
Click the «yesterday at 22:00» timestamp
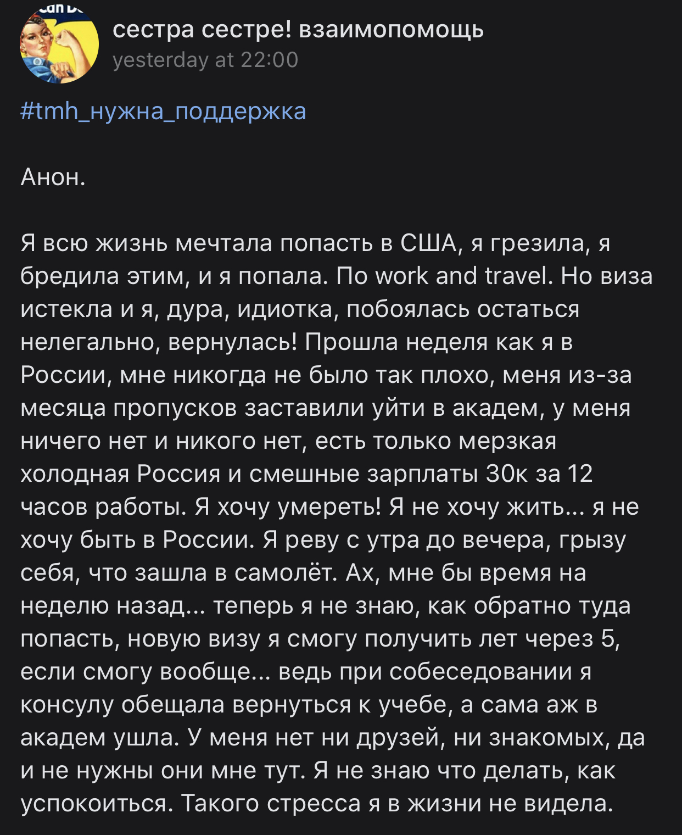coord(205,60)
